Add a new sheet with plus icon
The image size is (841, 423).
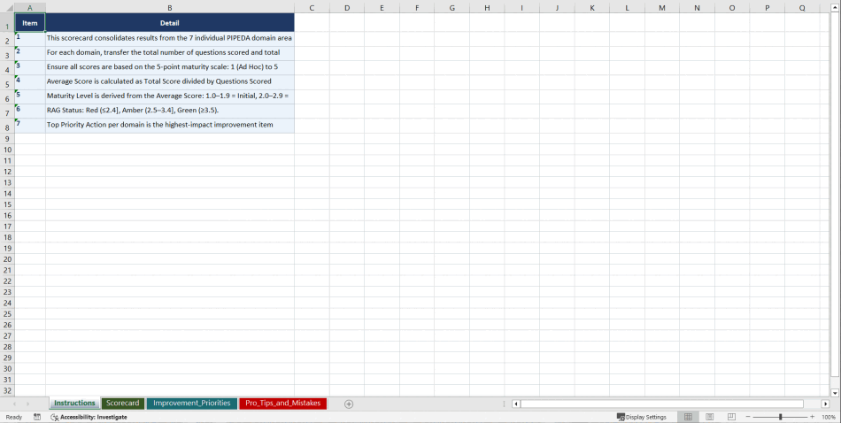coord(349,404)
